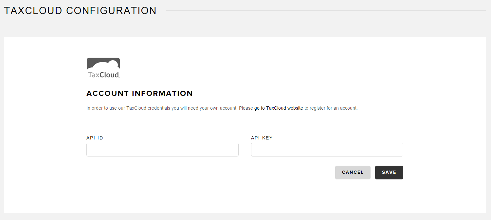491x220 pixels.
Task: Focus the API KEY input field
Action: (327, 150)
